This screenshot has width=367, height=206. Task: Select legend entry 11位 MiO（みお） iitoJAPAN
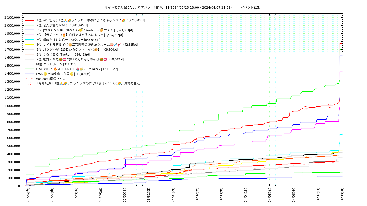pyautogui.click(x=77, y=69)
